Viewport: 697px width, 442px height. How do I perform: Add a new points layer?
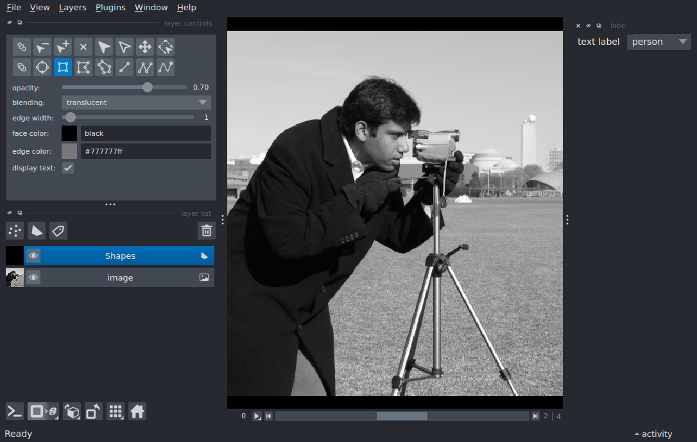click(15, 231)
